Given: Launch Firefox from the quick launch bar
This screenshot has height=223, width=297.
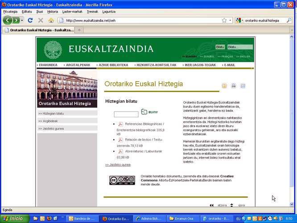Looking at the screenshot, I should [49, 219].
